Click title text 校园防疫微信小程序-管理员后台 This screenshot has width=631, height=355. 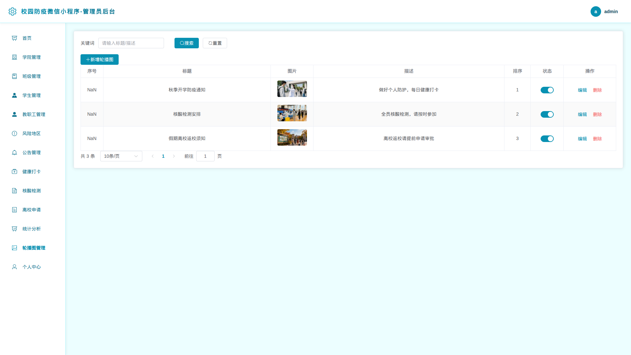click(68, 12)
